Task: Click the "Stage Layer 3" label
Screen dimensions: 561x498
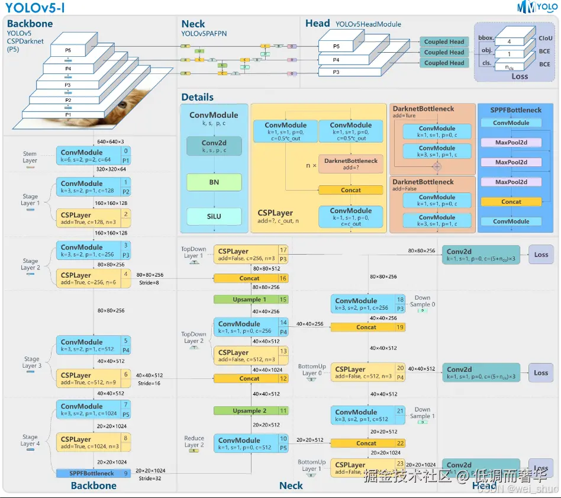Action: (32, 362)
